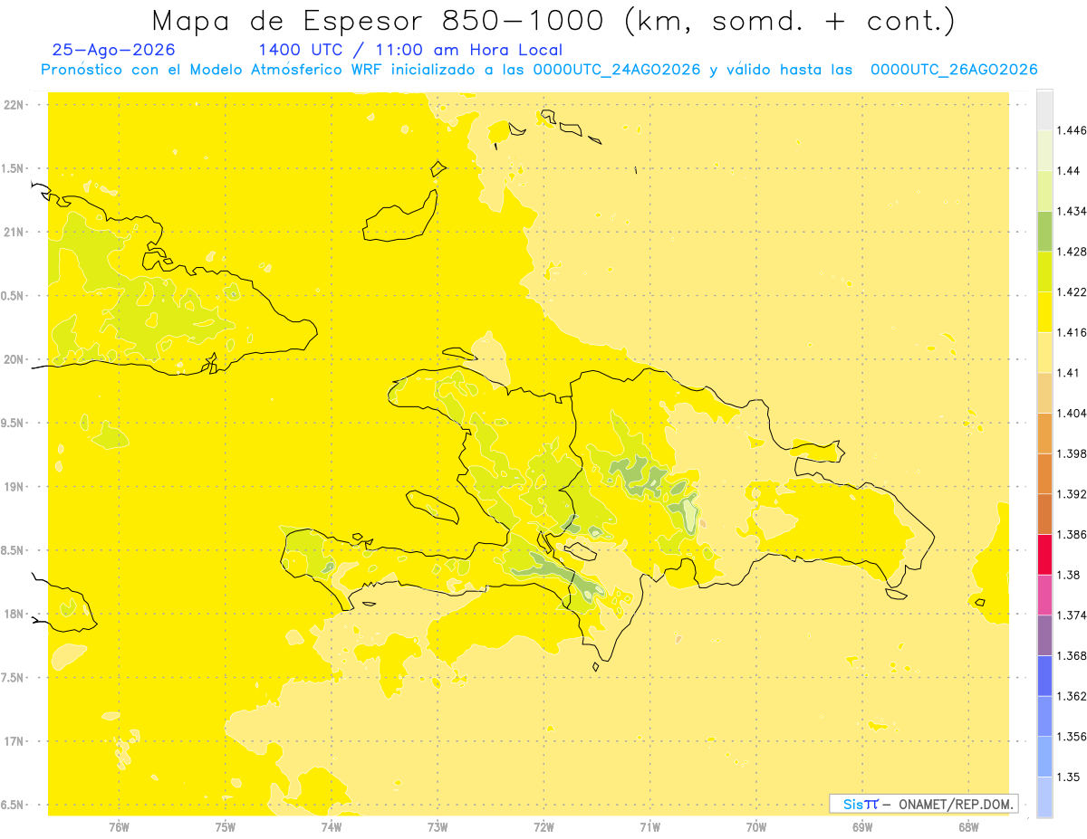Click initialization time '0000UTC_24AGO2026'

click(x=616, y=70)
